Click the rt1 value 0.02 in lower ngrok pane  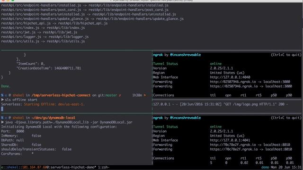coord(244,162)
